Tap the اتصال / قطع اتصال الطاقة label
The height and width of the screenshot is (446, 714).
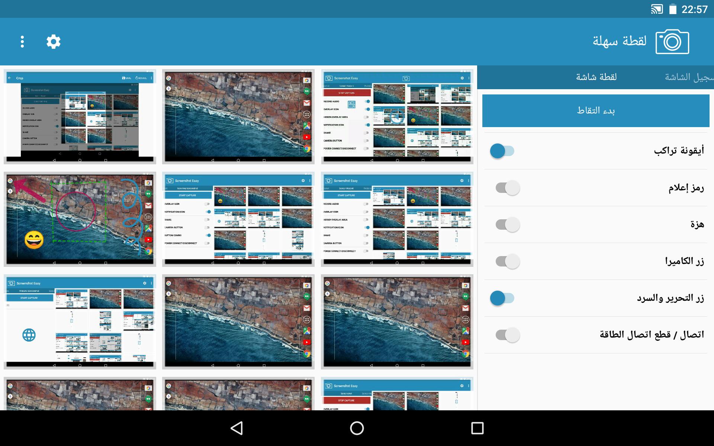pyautogui.click(x=652, y=335)
